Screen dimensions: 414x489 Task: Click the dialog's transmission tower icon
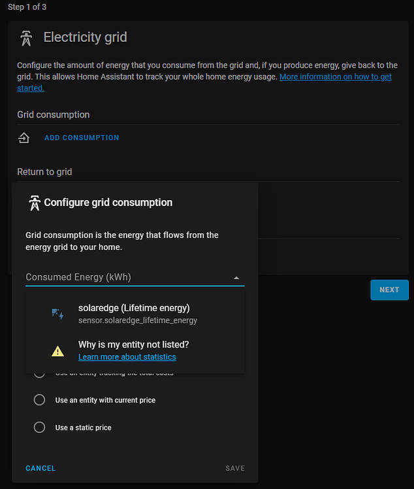pyautogui.click(x=35, y=203)
